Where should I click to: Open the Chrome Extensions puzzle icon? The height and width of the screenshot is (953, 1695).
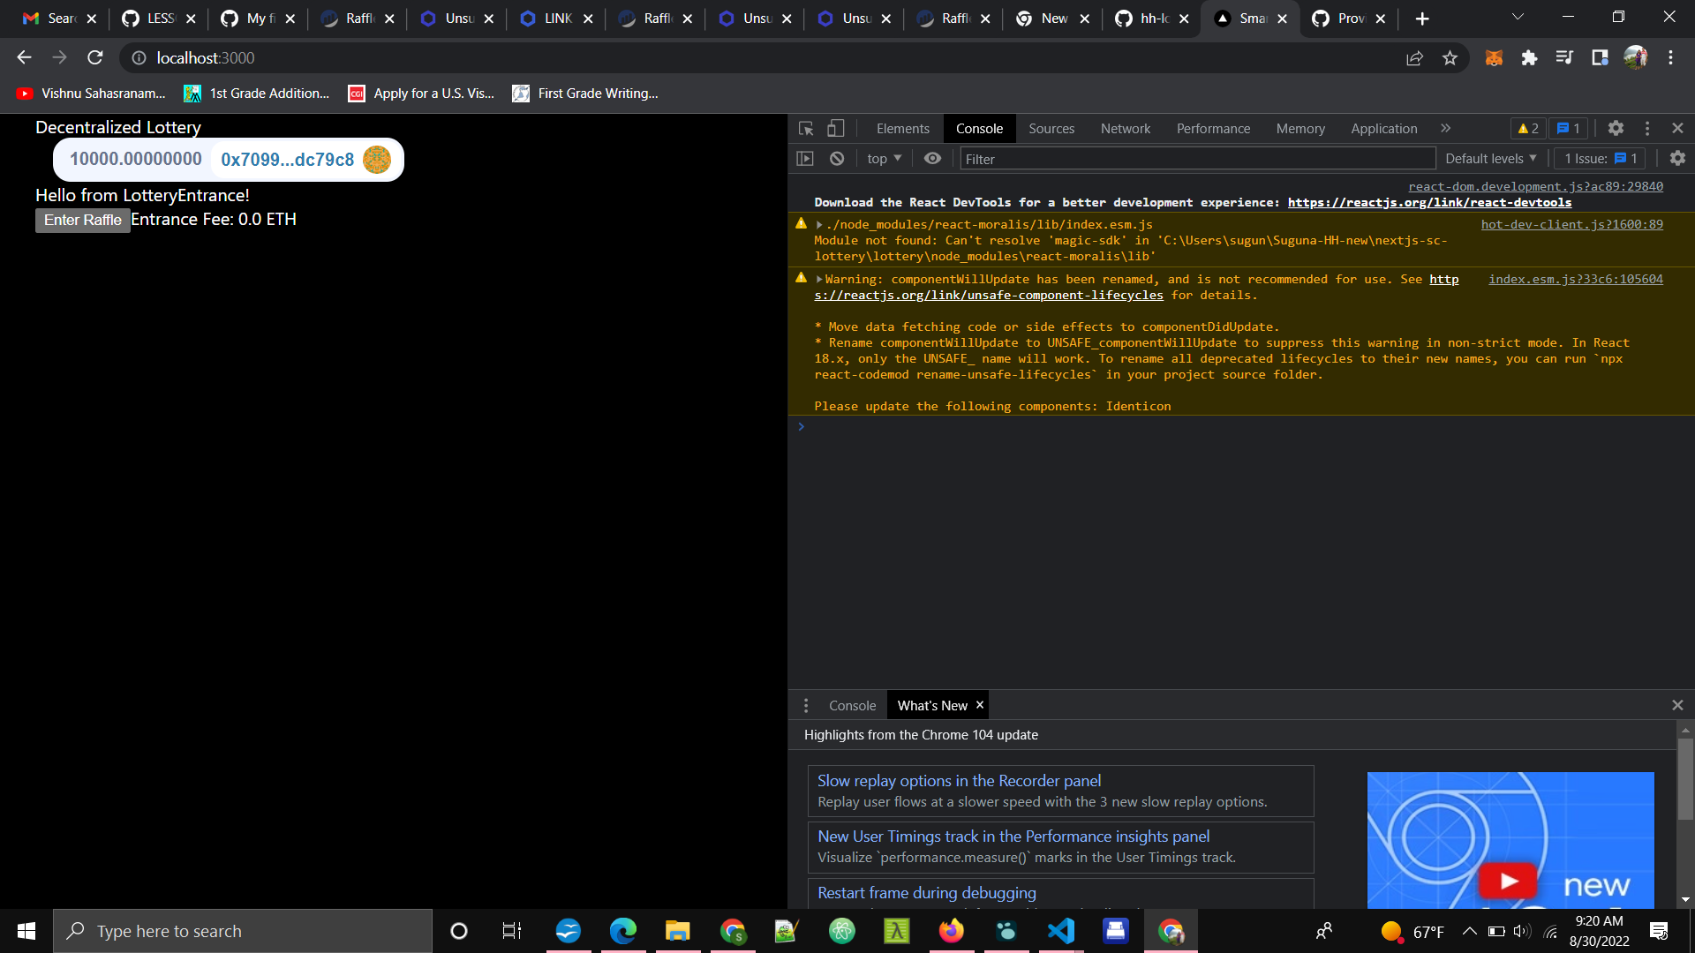(1530, 58)
